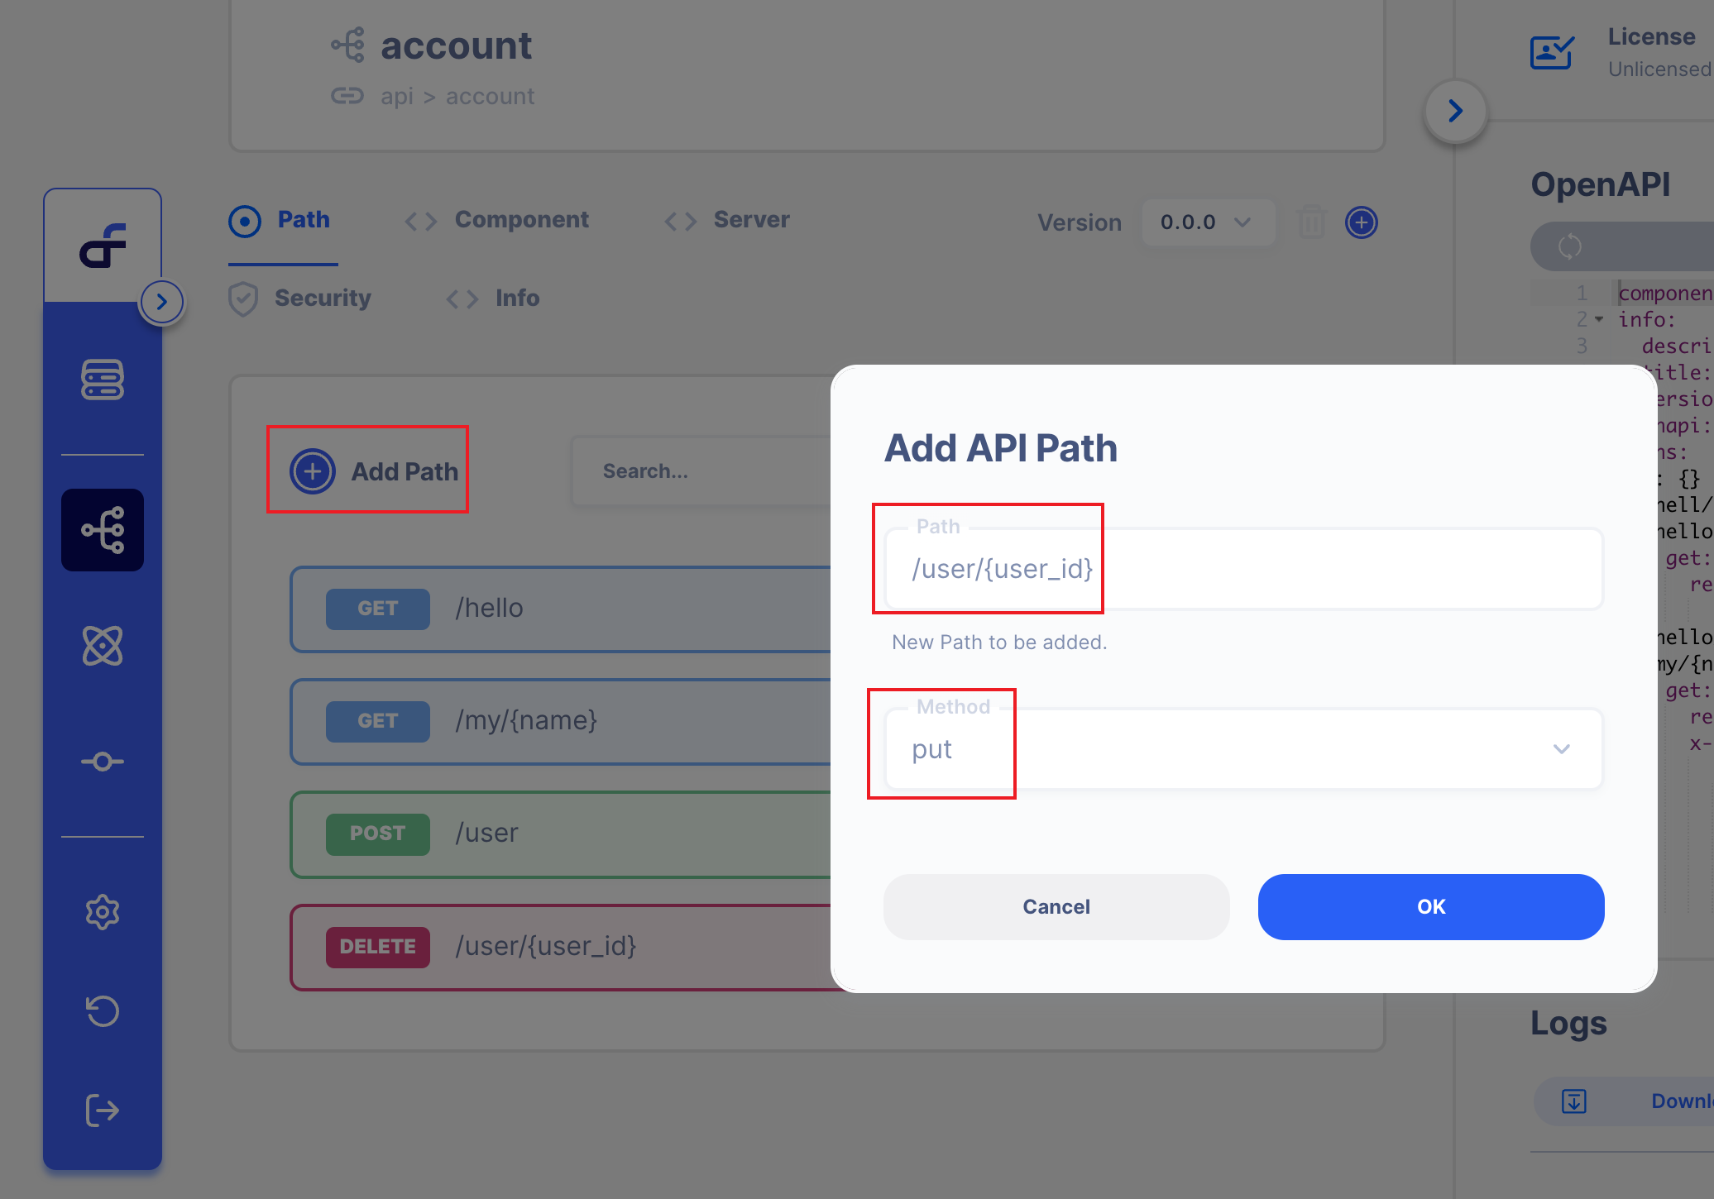1714x1199 pixels.
Task: Select the database/storage icon in sidebar
Action: pyautogui.click(x=102, y=380)
